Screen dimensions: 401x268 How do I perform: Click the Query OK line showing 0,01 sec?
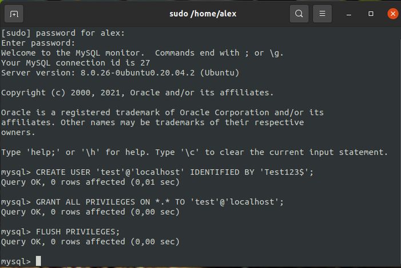[90, 182]
